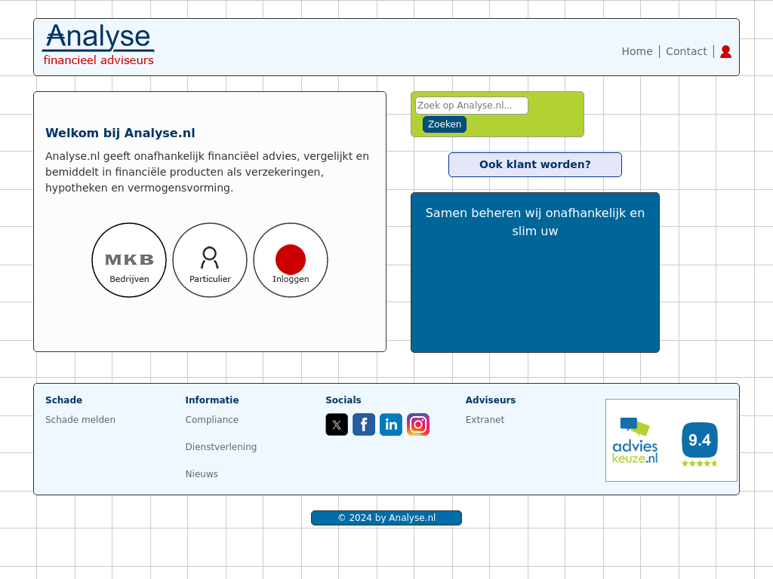
Task: Open the red user account icon
Action: [x=725, y=51]
